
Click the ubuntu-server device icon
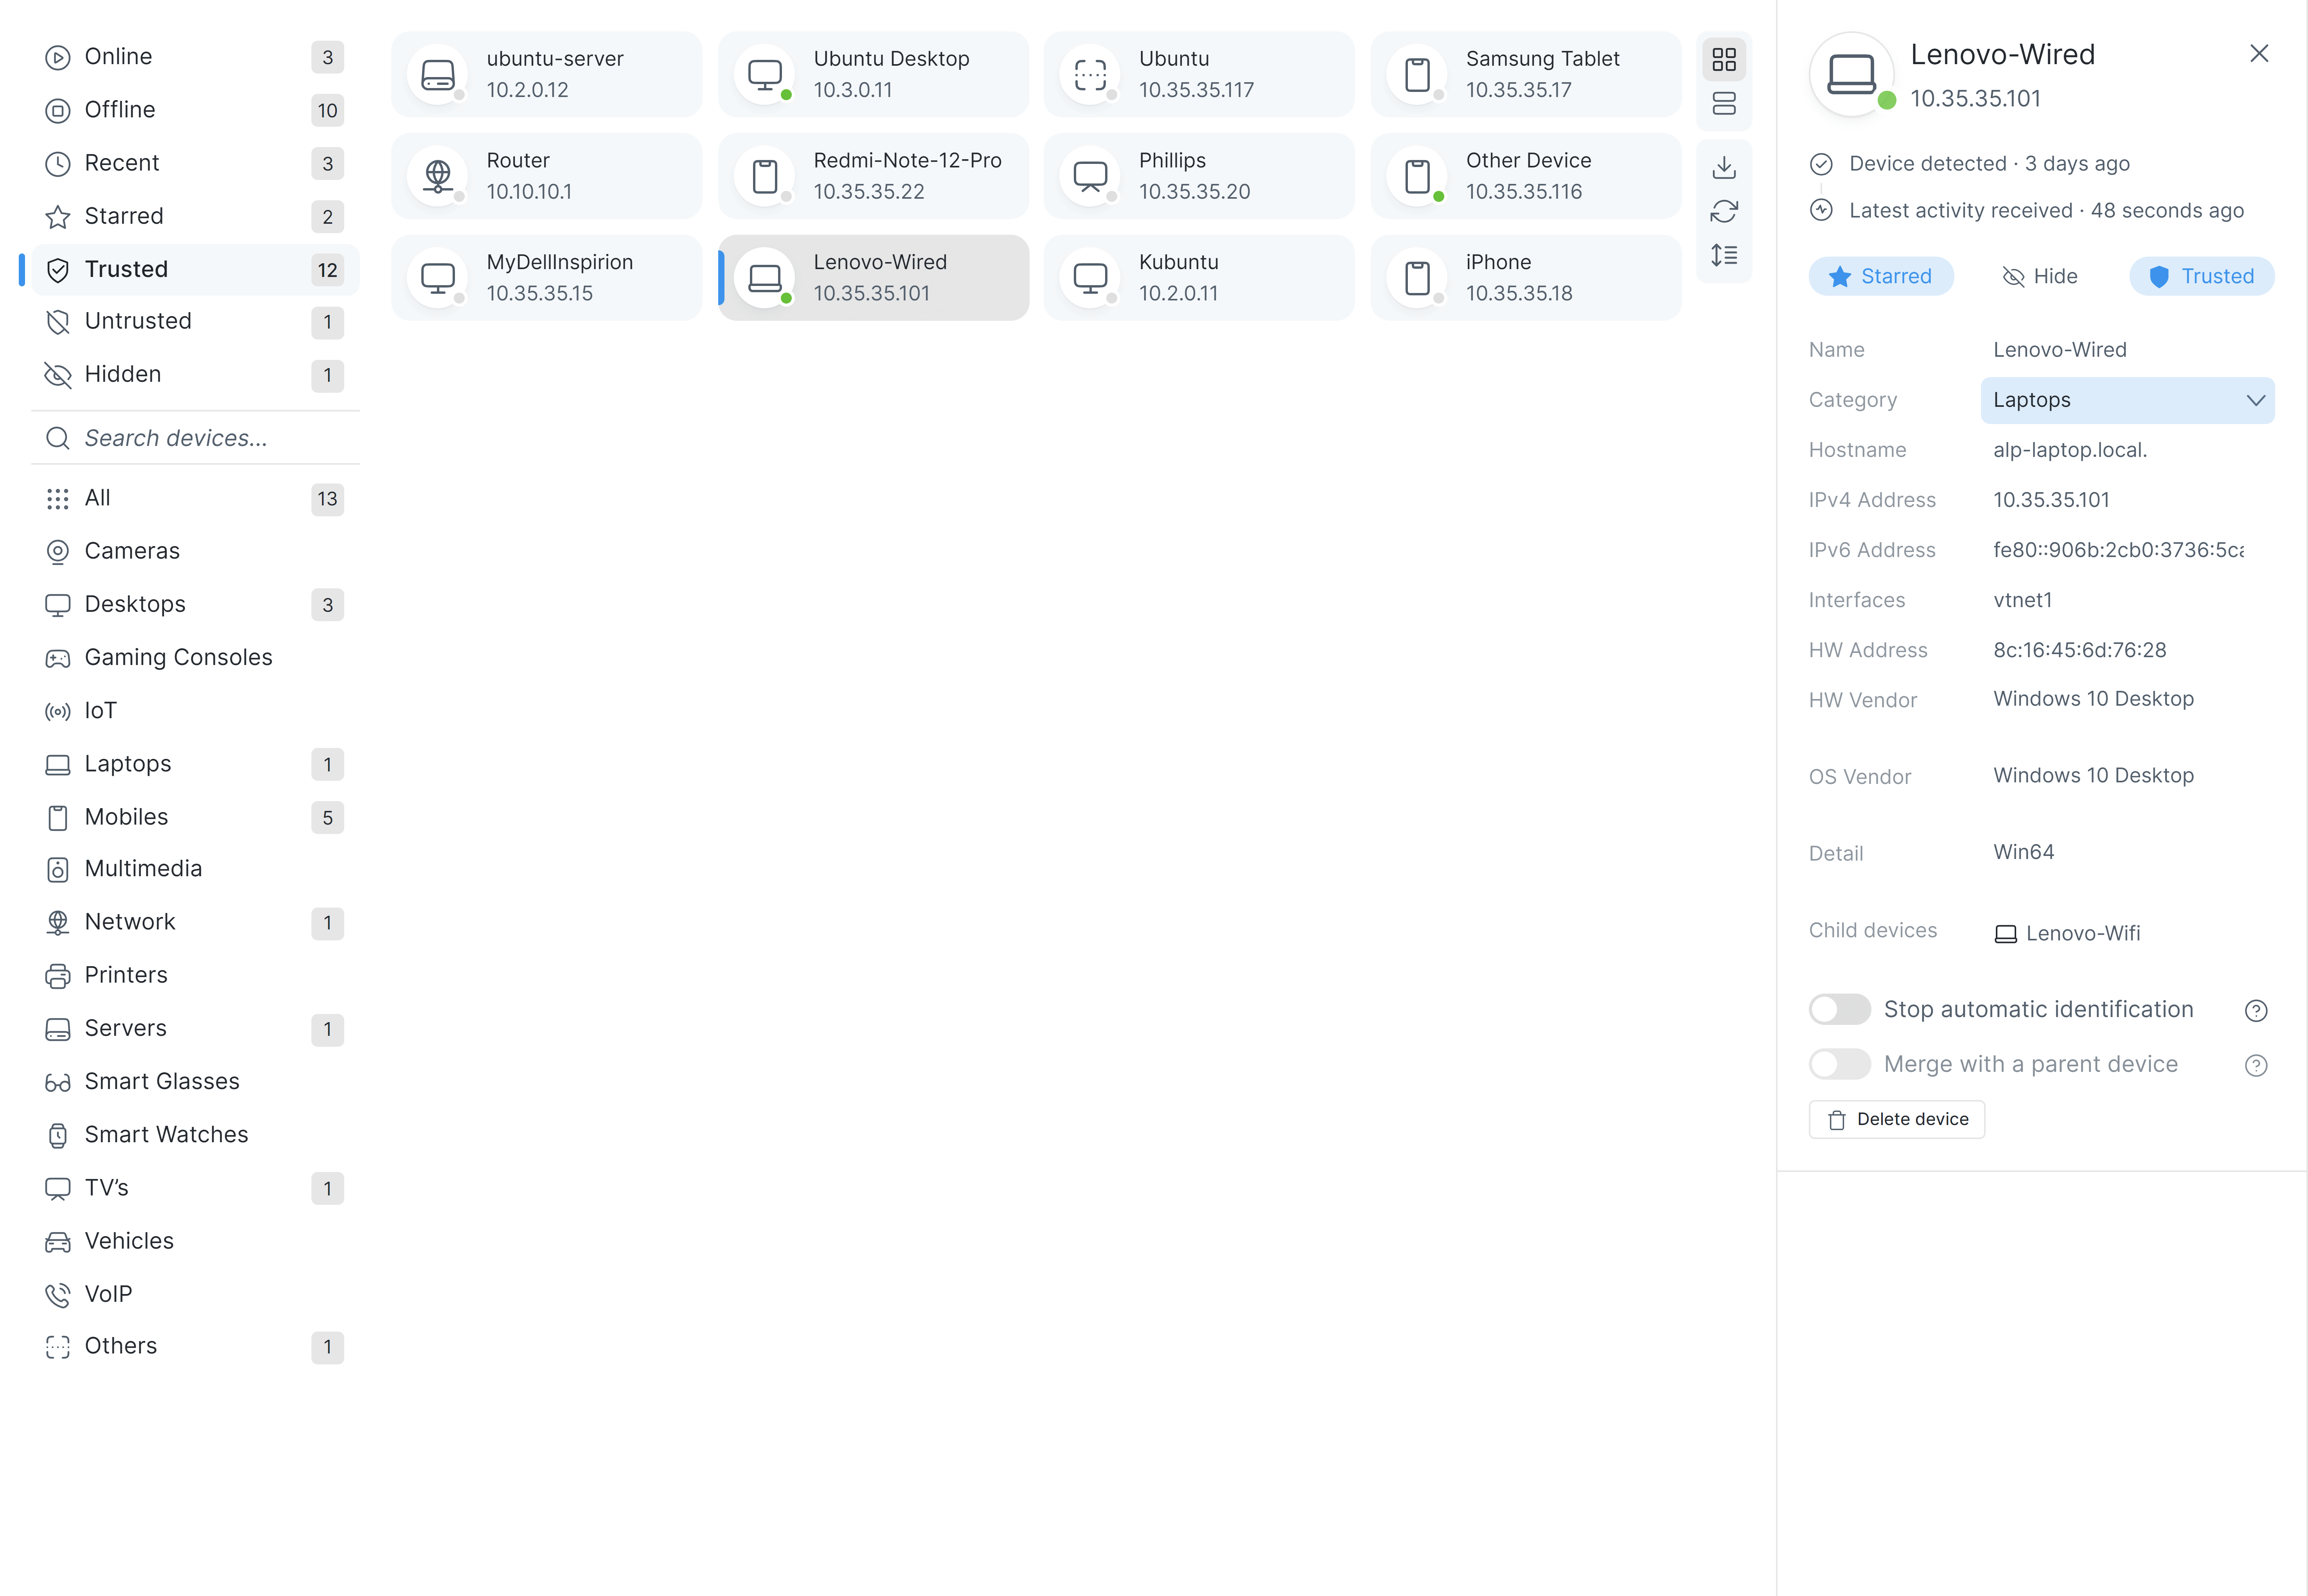pyautogui.click(x=438, y=75)
